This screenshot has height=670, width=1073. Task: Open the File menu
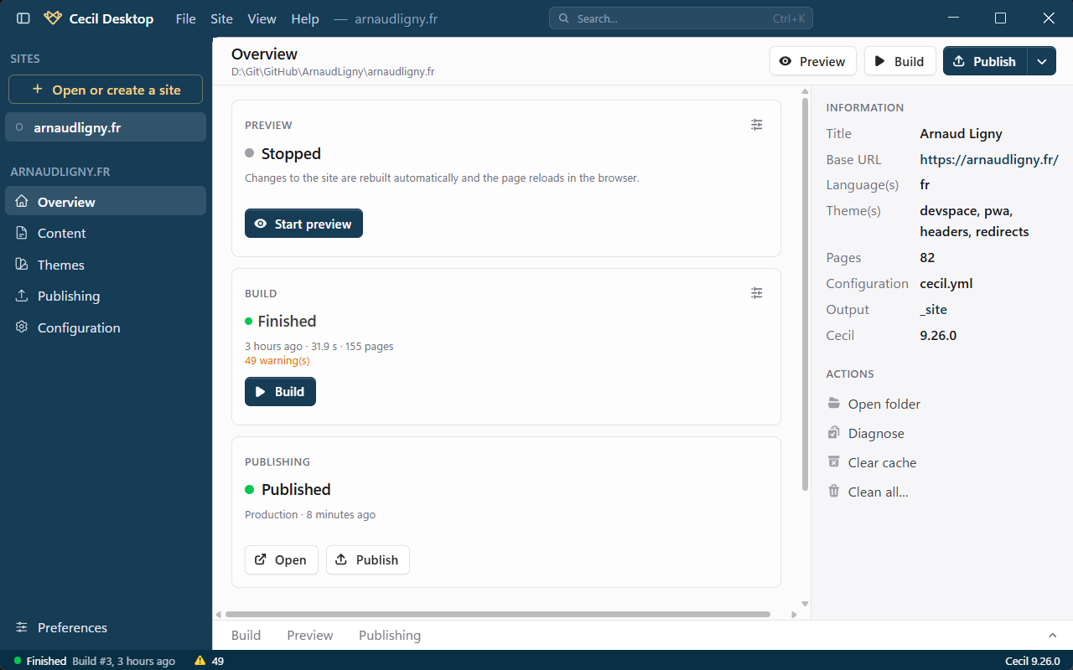click(185, 18)
